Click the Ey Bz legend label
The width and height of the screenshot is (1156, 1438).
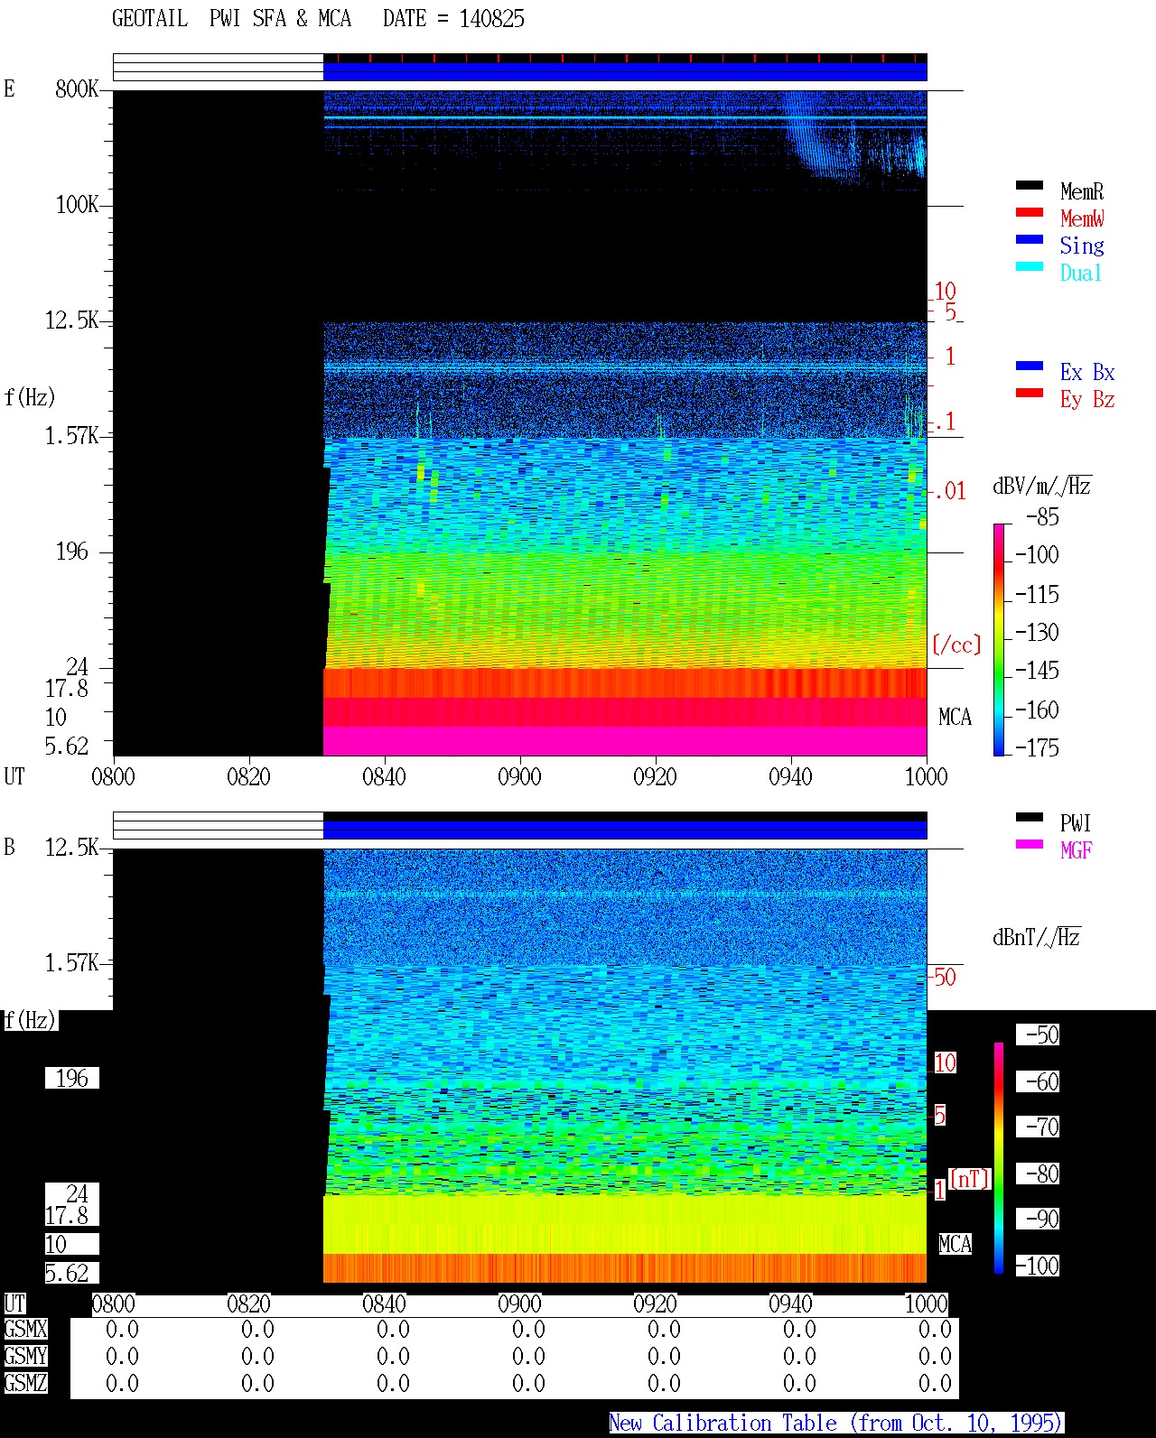(x=1087, y=399)
